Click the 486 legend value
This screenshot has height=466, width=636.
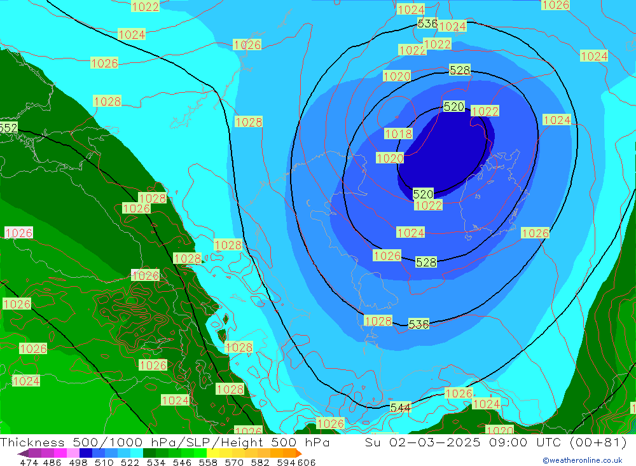pyautogui.click(x=52, y=462)
